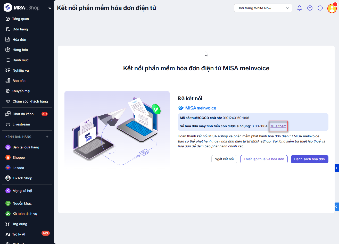
Task: Click the Báo cáo chart icon
Action: (8, 81)
